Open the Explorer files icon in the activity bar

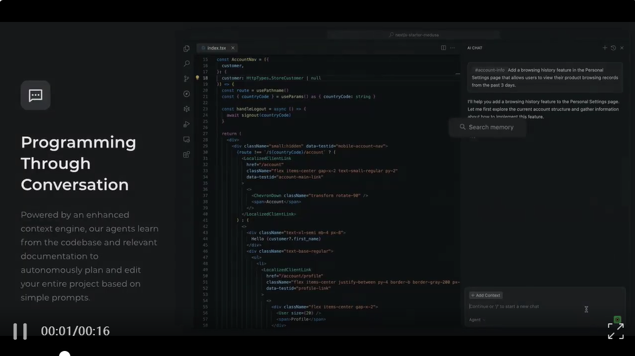tap(187, 48)
